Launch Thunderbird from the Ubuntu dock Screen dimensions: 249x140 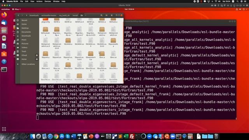(x=4, y=23)
